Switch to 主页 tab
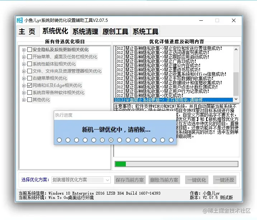Viewport: 257px width, 220px height. 27,31
